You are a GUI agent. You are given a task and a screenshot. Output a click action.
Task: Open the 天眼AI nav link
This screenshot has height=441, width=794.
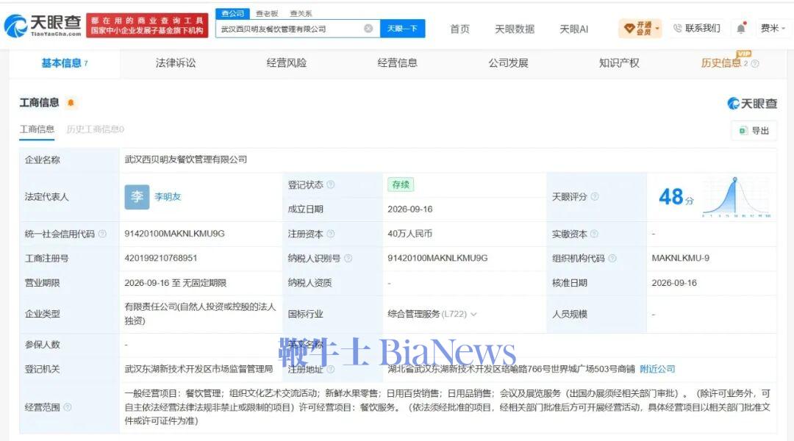coord(573,29)
